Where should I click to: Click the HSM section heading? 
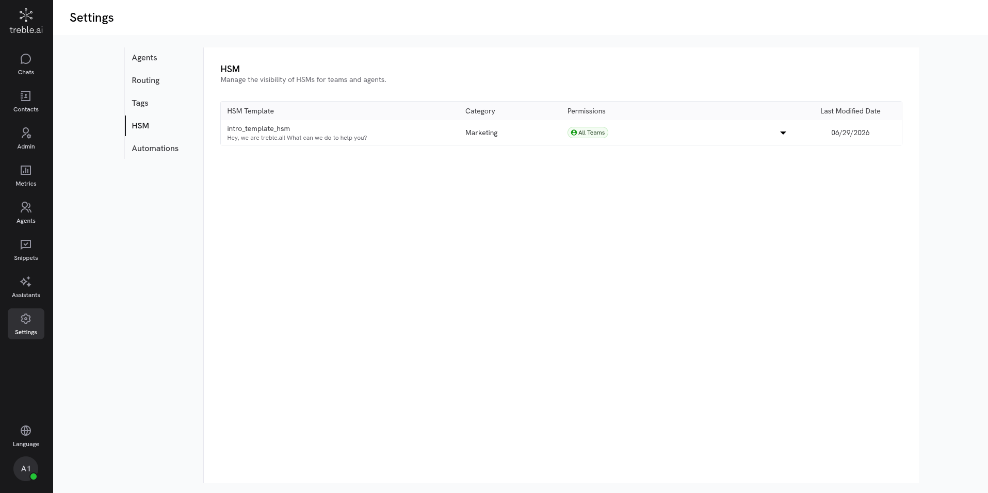(230, 69)
